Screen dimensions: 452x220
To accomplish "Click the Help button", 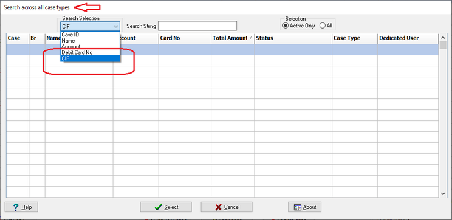I will click(21, 207).
